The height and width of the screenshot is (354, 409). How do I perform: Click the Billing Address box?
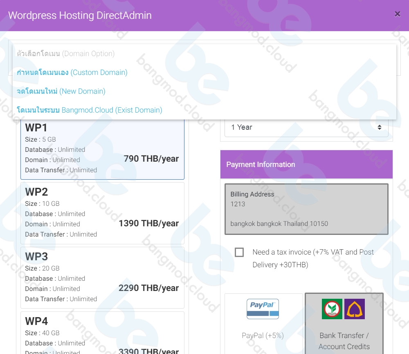coord(306,209)
